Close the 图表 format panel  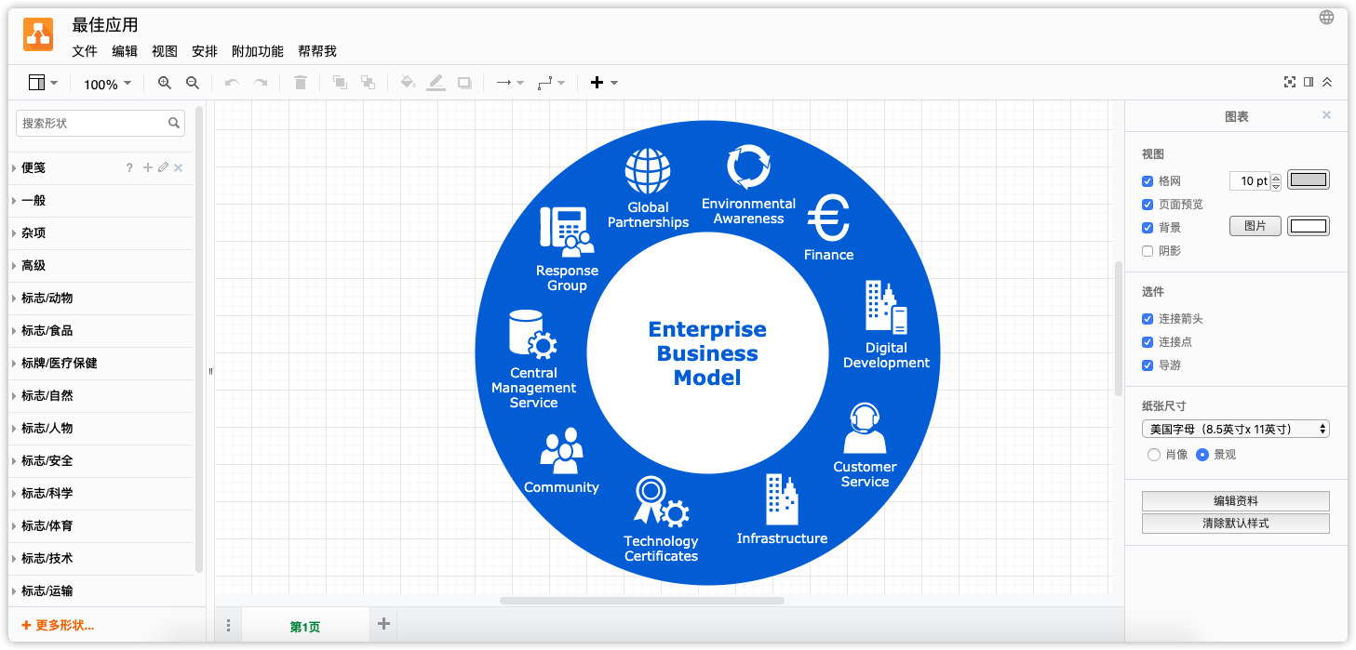tap(1327, 115)
